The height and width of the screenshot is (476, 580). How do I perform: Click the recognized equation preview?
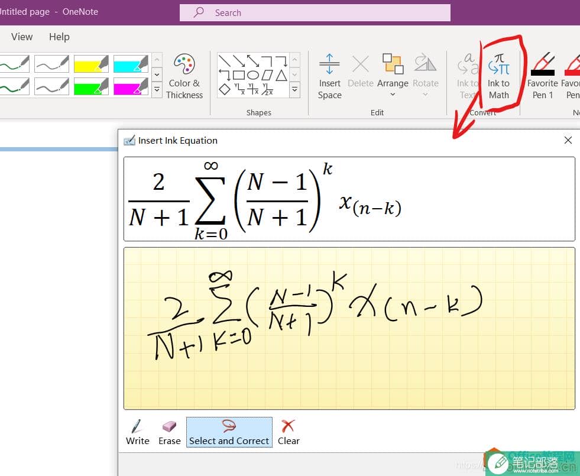pyautogui.click(x=349, y=199)
